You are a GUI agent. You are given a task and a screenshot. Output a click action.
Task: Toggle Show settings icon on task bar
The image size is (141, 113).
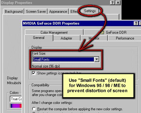pyautogui.click(x=34, y=73)
